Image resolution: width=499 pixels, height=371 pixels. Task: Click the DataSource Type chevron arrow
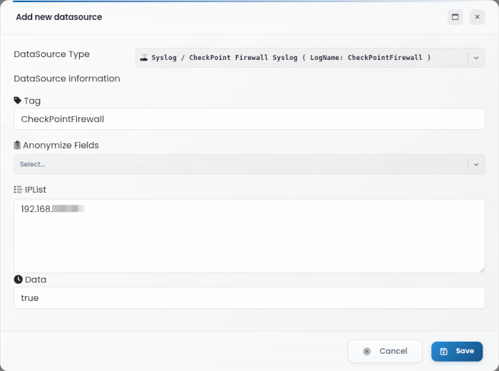[x=476, y=58]
